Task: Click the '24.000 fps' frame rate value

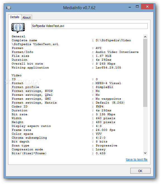Action: 105,130
